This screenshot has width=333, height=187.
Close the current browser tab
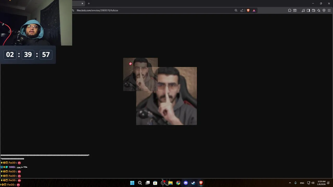(82, 3)
